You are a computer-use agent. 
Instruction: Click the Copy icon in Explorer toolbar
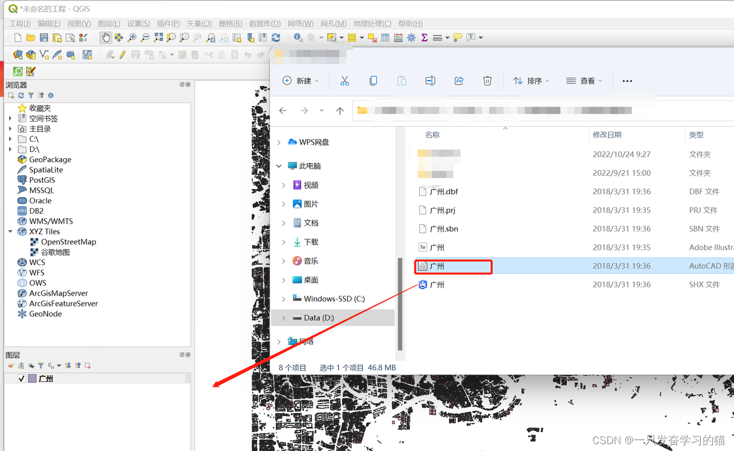tap(373, 81)
